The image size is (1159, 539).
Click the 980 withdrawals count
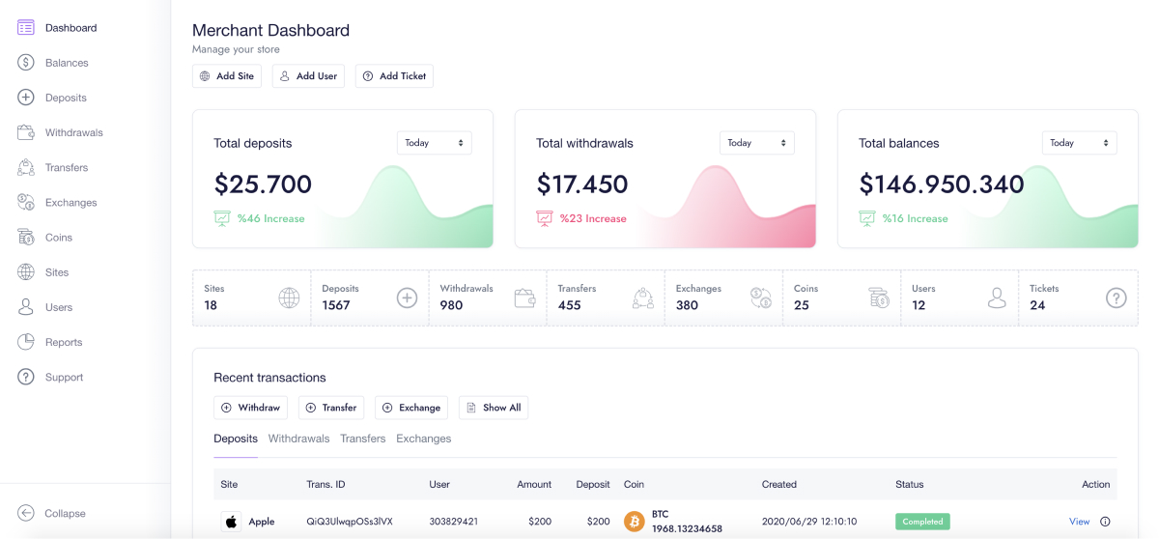click(451, 305)
